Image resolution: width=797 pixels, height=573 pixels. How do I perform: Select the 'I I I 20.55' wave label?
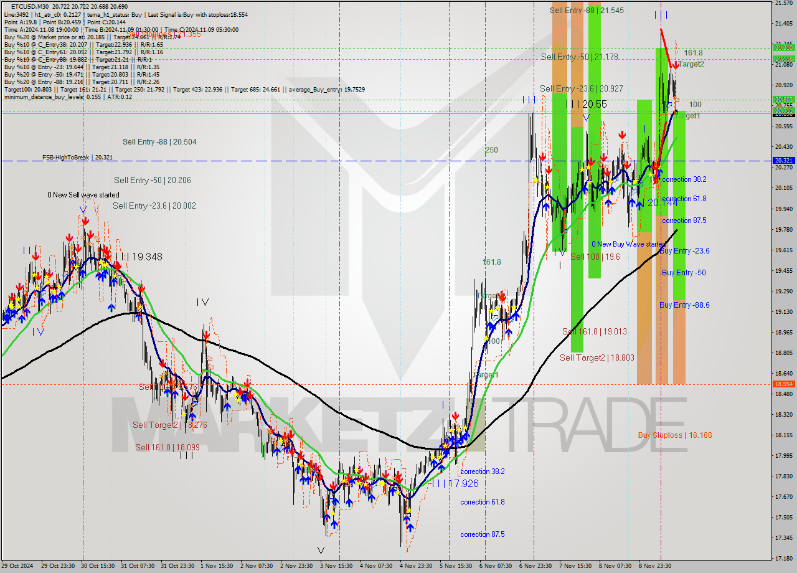point(586,104)
